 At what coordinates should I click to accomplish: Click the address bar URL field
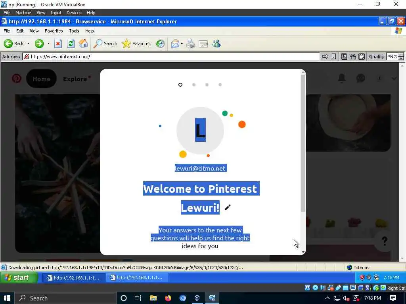171,57
